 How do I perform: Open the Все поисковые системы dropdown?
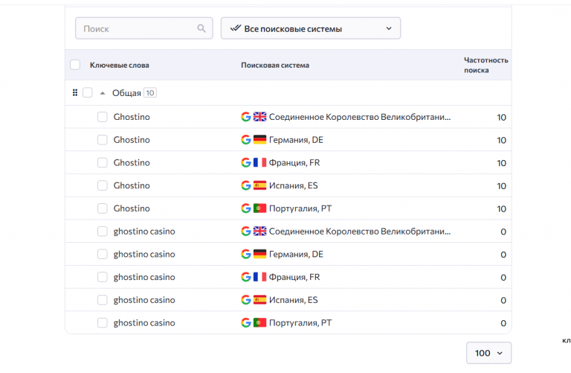tap(311, 29)
